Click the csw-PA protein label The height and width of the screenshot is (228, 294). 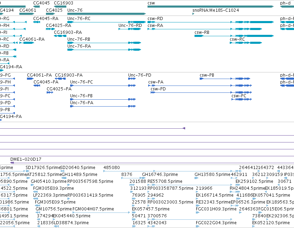click(156, 82)
